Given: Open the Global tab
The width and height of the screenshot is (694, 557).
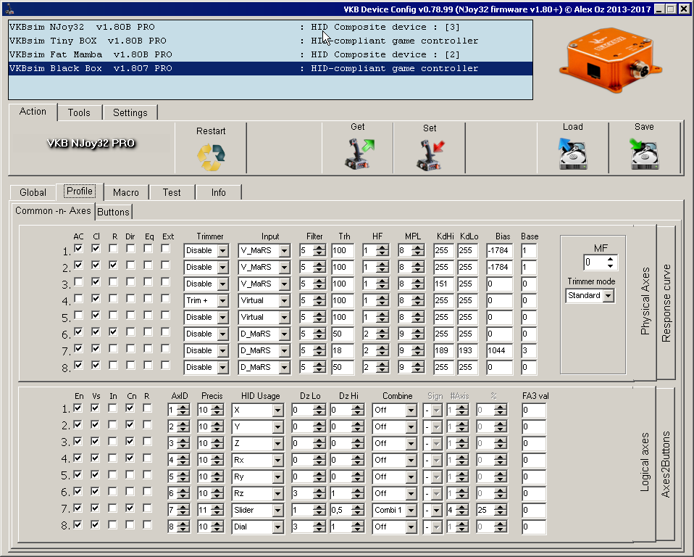Looking at the screenshot, I should point(33,192).
